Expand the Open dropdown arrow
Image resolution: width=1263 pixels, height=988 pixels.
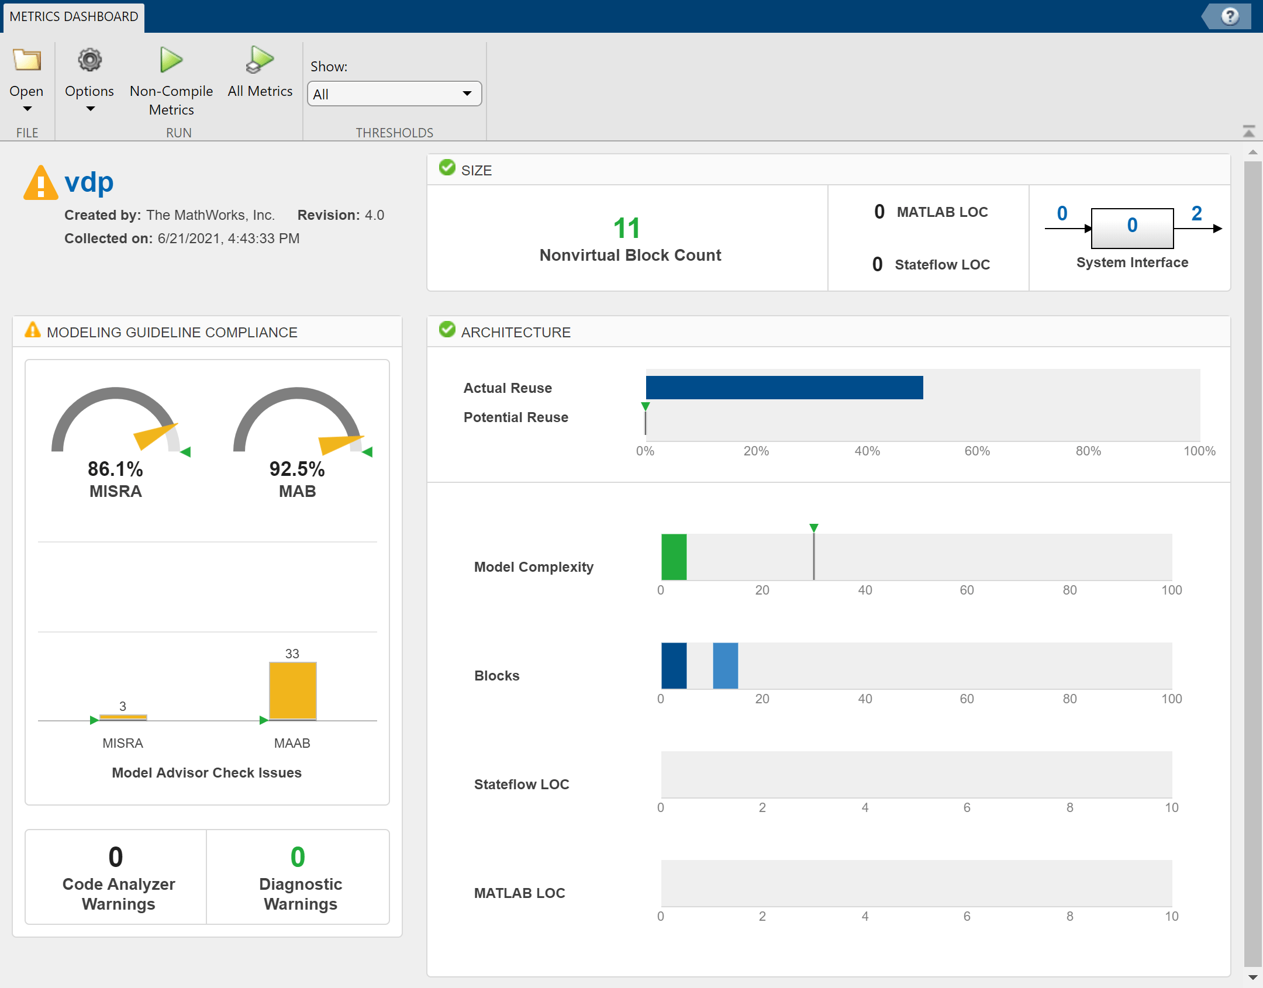pyautogui.click(x=27, y=109)
